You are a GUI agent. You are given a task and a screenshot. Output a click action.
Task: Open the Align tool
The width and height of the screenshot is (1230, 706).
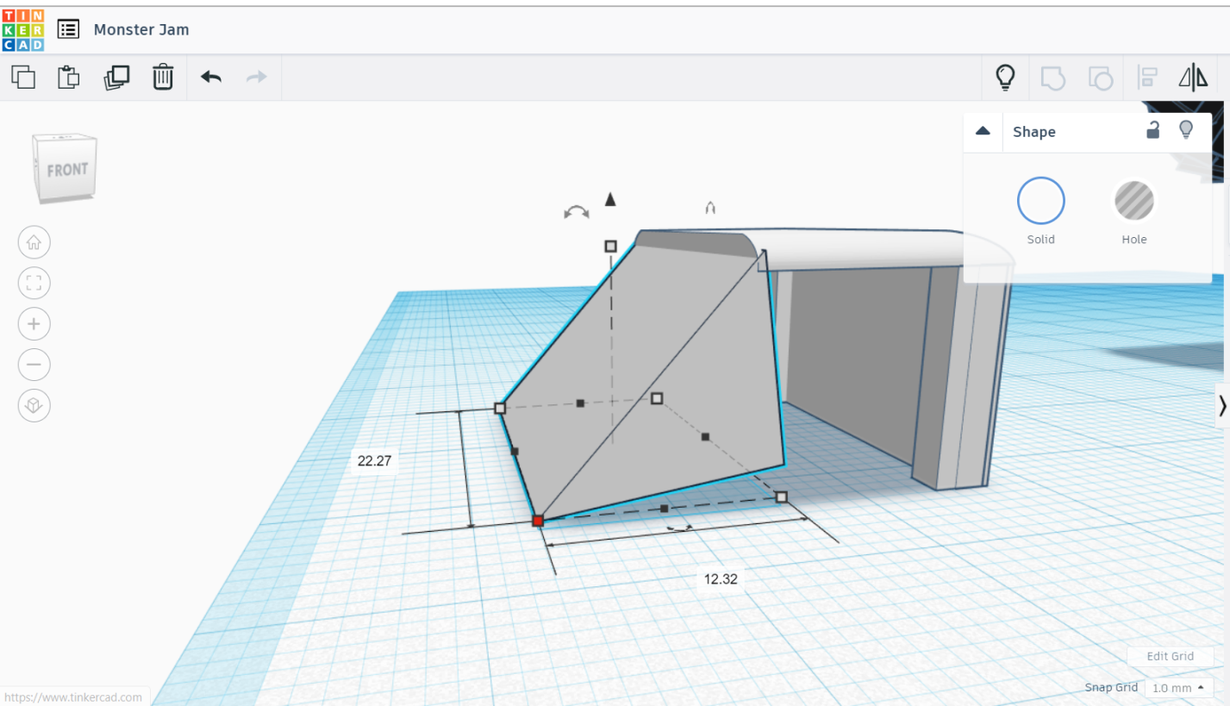tap(1147, 78)
